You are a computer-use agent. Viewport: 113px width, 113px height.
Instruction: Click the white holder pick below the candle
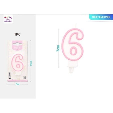(x=71, y=70)
